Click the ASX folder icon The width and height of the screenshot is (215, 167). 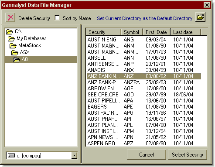click(x=15, y=53)
